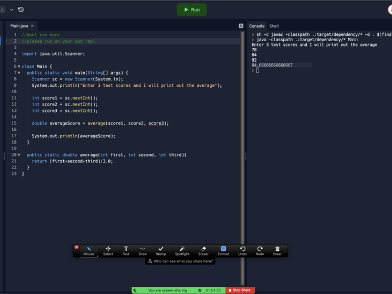Click the 'double averageScore' declaration line
The height and width of the screenshot is (294, 392).
(x=100, y=123)
